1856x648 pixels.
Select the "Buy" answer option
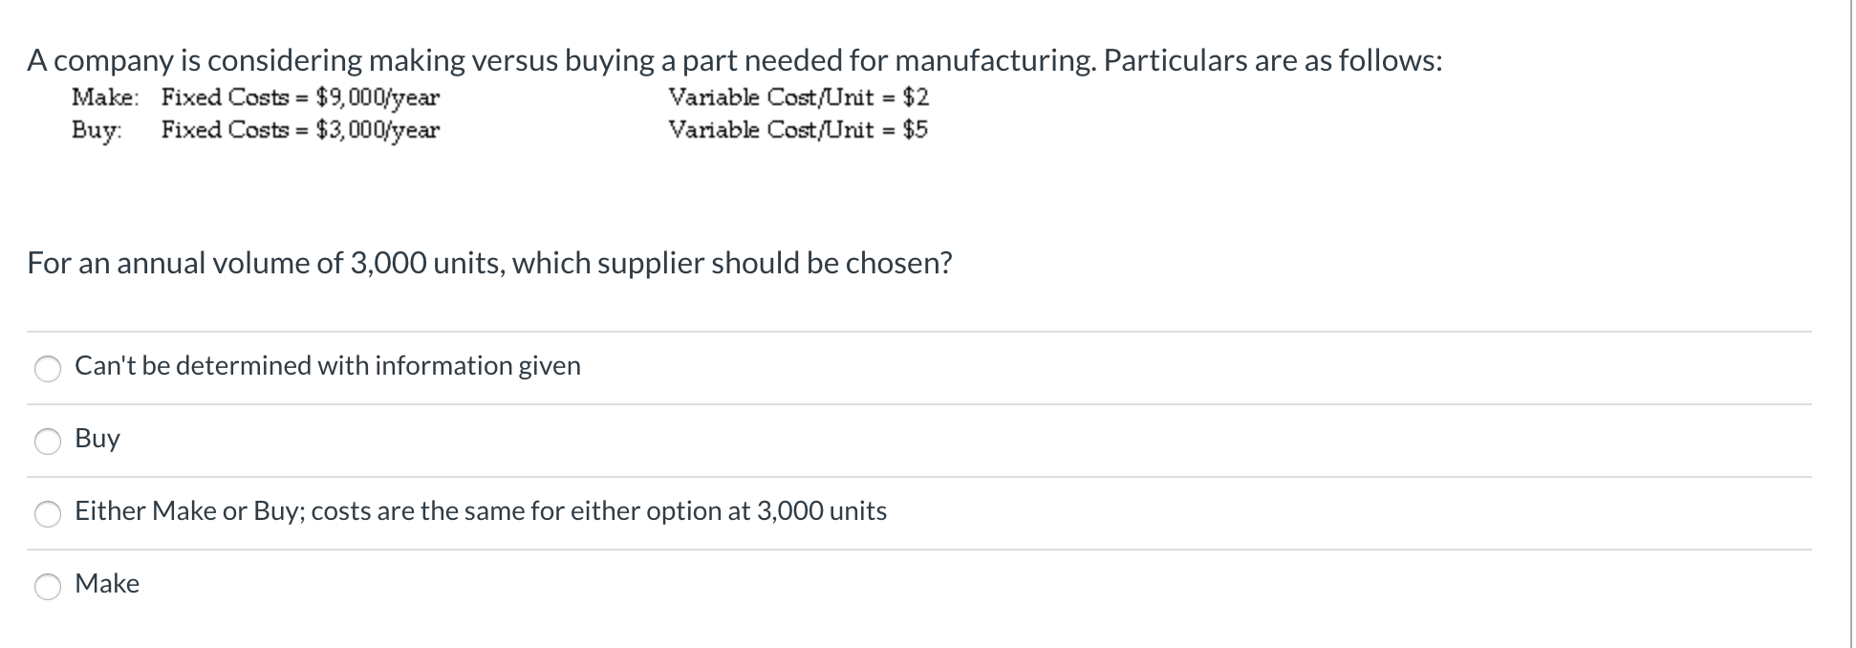point(97,439)
